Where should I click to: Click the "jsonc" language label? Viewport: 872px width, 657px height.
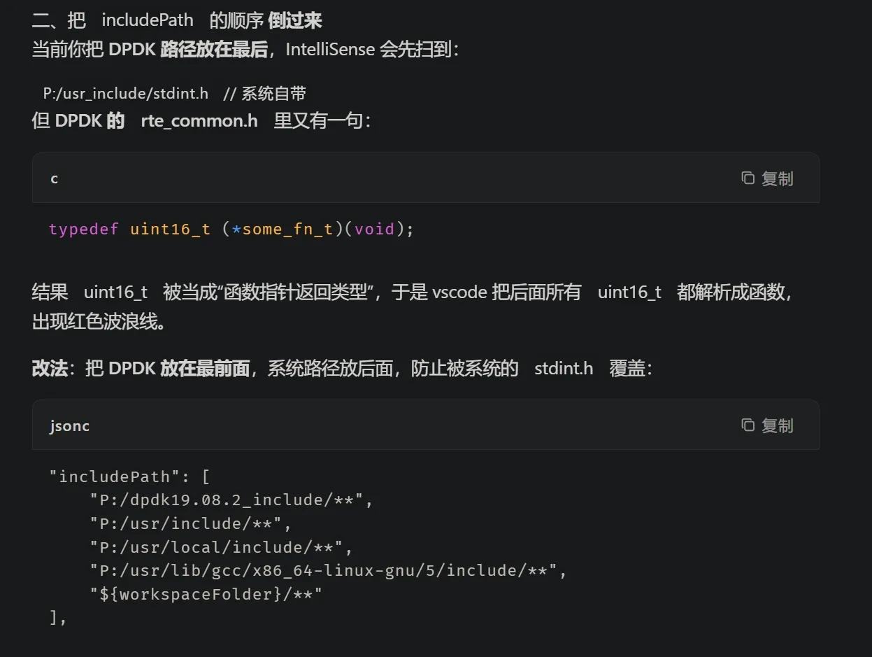pos(69,425)
